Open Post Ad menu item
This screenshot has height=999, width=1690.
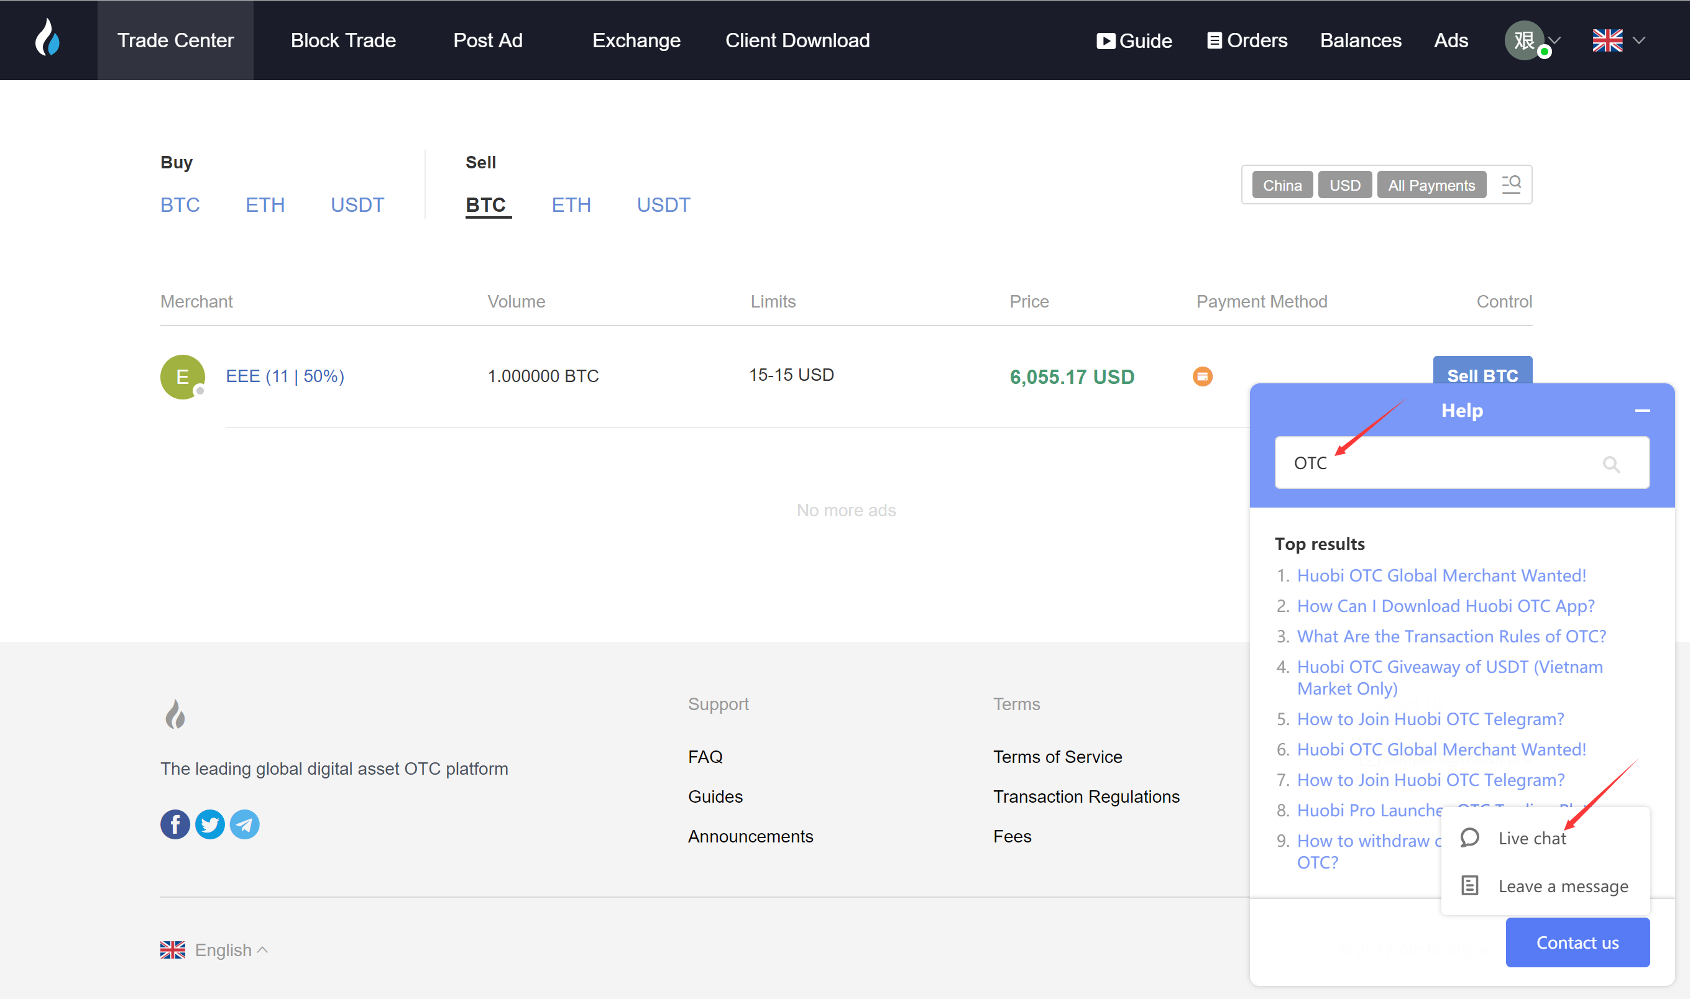(x=487, y=40)
